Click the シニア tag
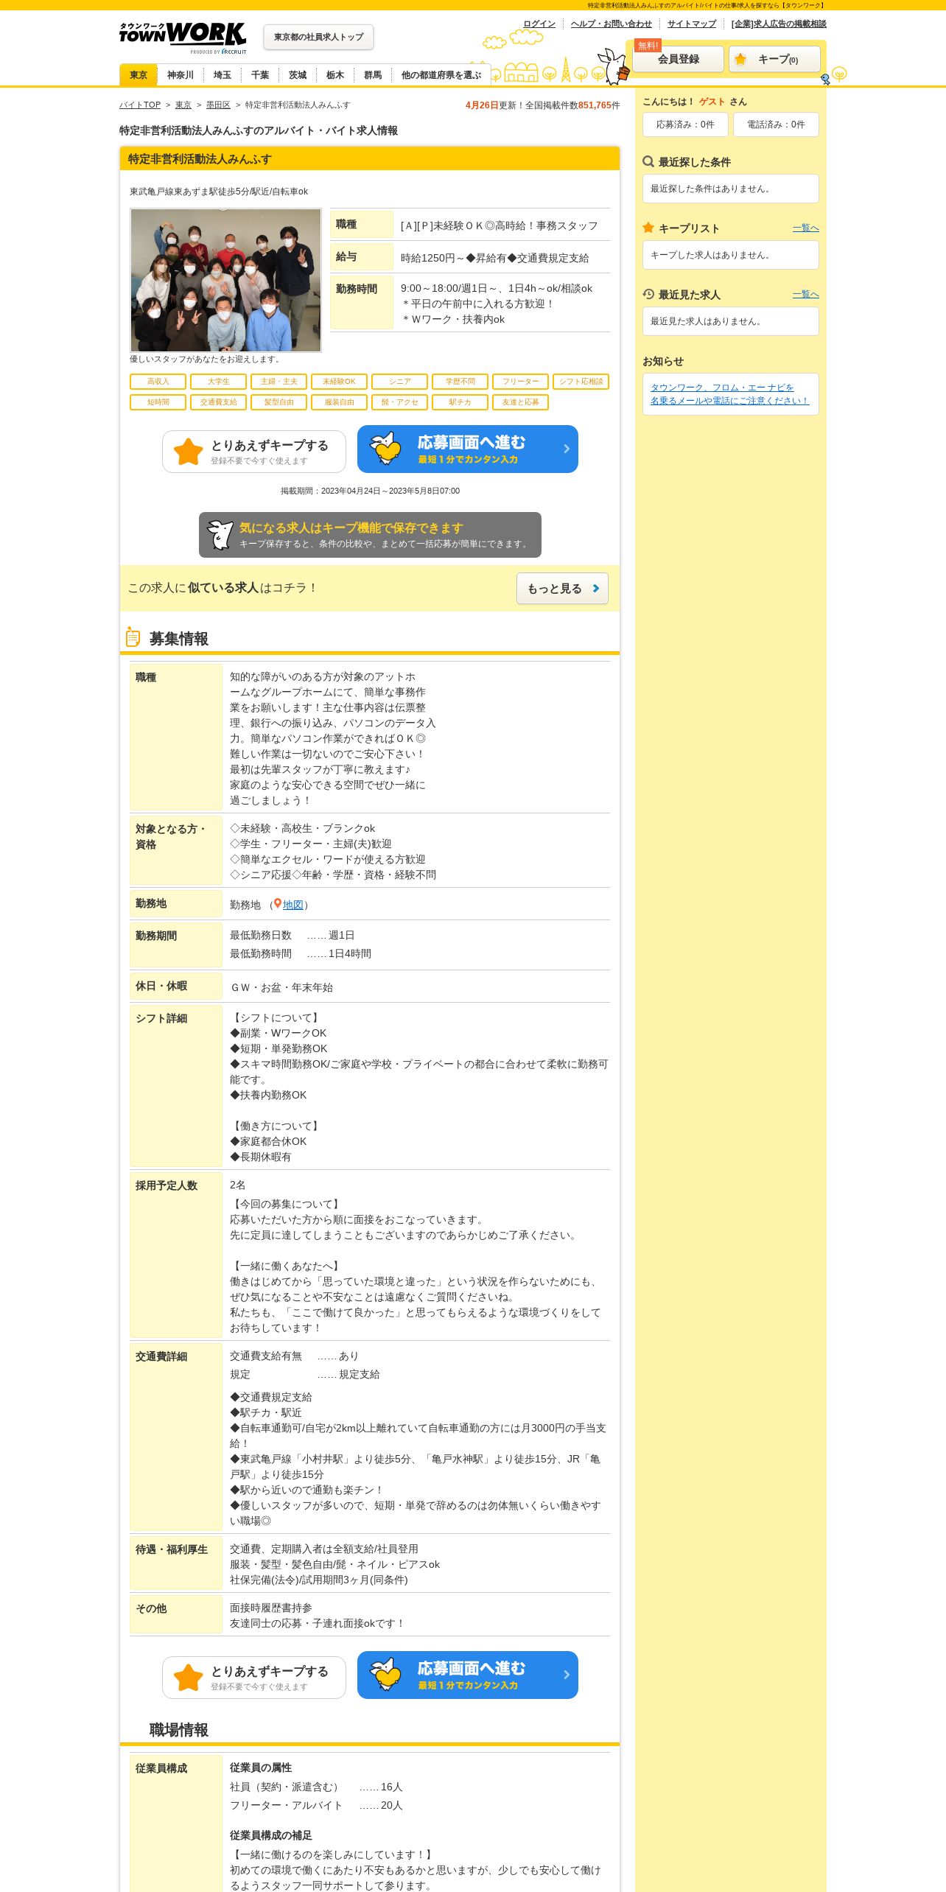Image resolution: width=946 pixels, height=1892 pixels. 399,382
